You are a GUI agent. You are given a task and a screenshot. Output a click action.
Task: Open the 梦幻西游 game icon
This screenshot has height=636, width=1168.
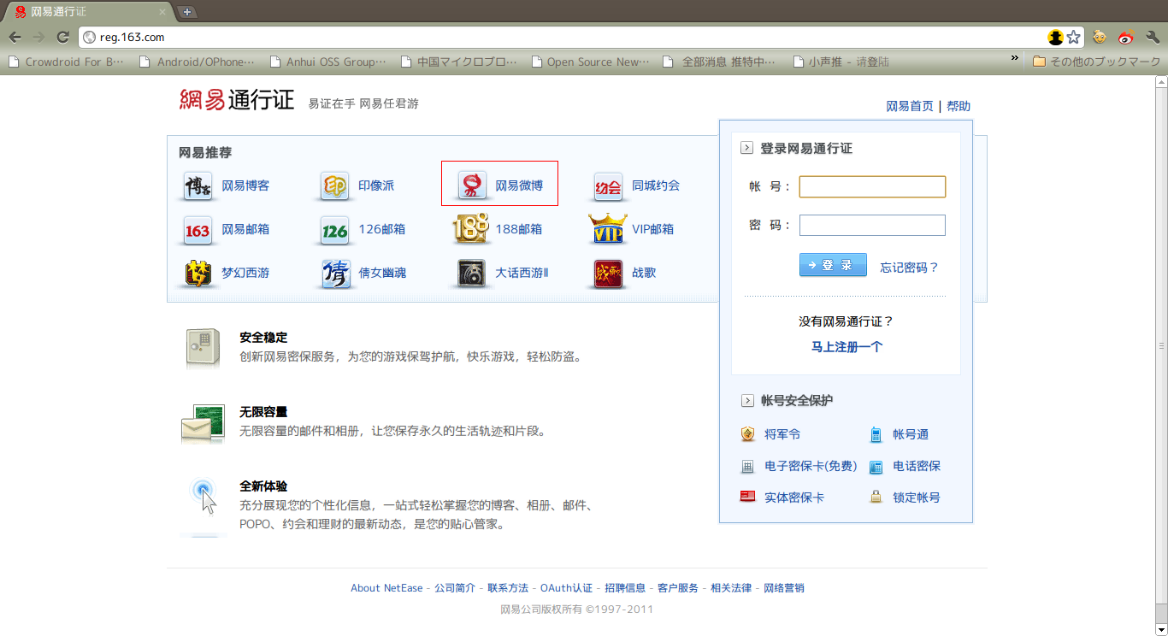(x=198, y=273)
